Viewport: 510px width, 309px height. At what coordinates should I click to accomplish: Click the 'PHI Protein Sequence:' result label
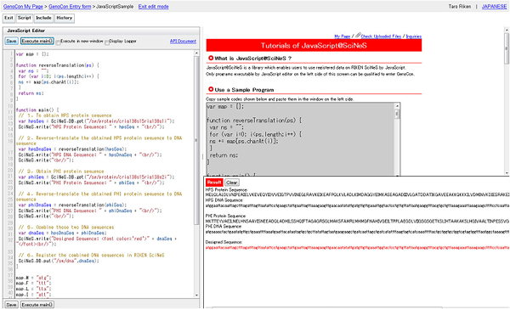tap(226, 216)
